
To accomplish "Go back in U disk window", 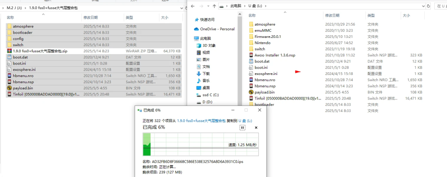I will [x=193, y=6].
